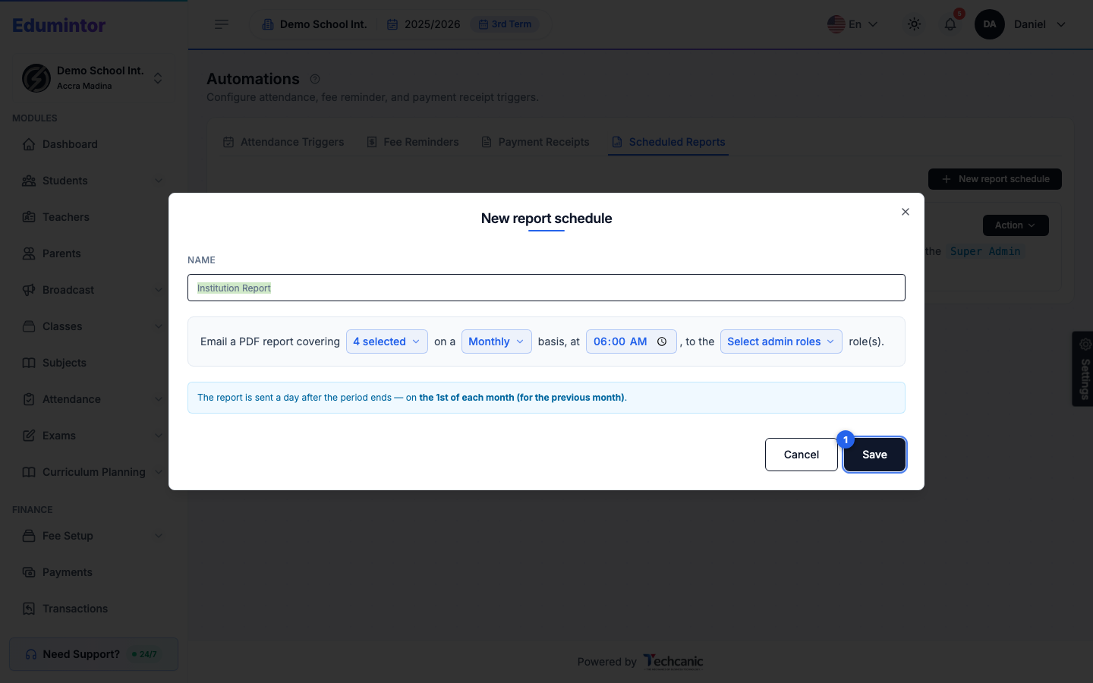
Task: Open the Teachers module
Action: tap(94, 217)
